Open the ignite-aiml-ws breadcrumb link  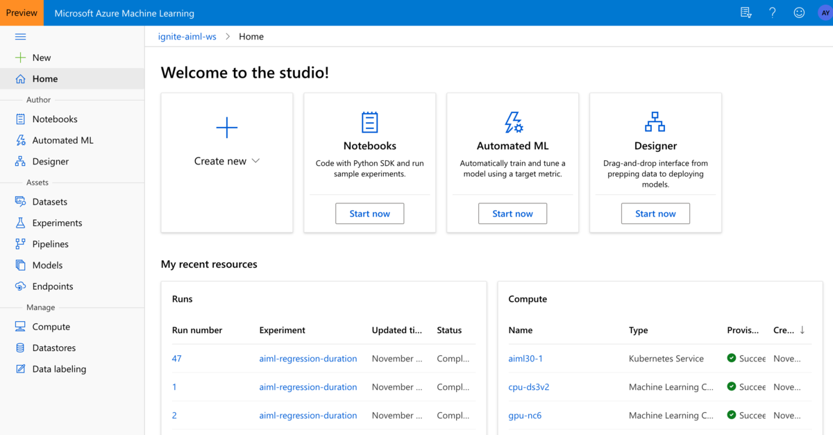click(x=187, y=37)
